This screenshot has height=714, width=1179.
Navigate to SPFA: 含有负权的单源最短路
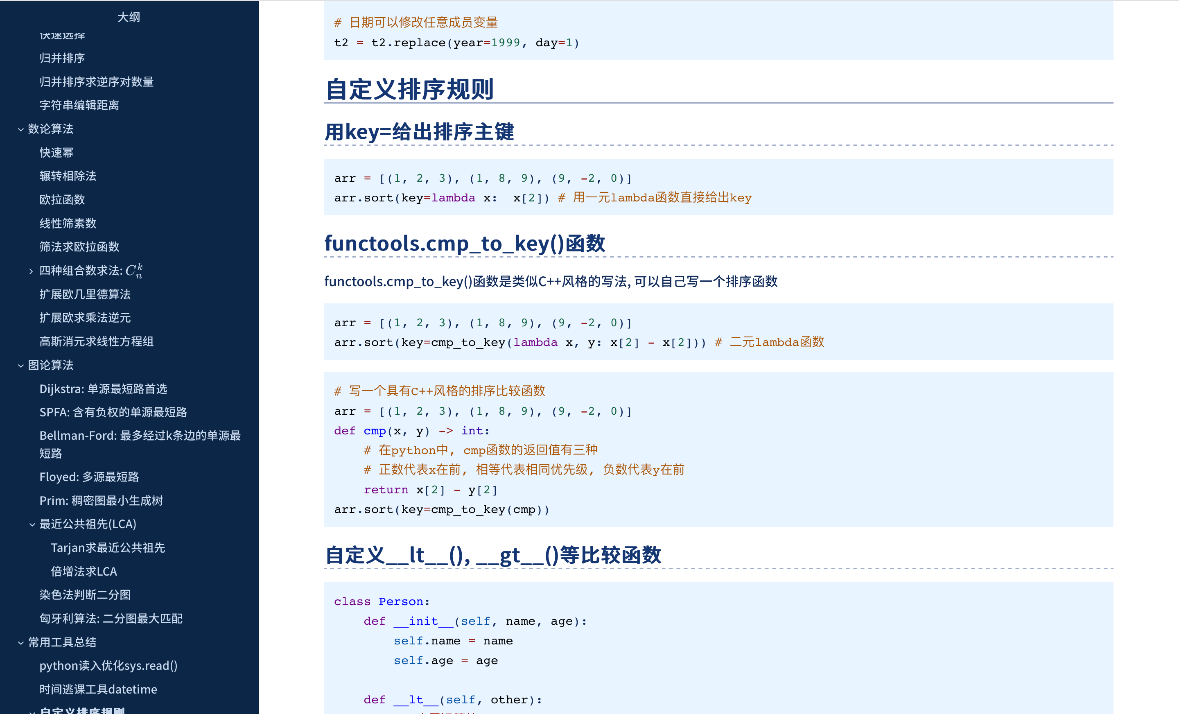click(113, 412)
